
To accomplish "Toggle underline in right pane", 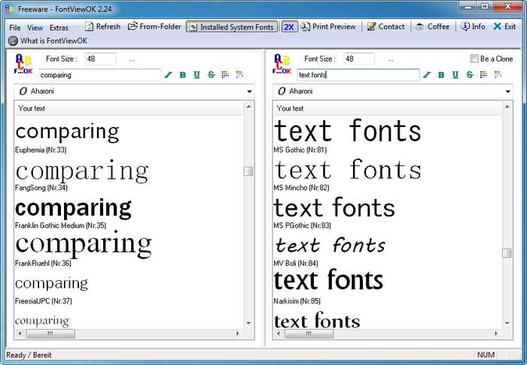I will coord(455,75).
